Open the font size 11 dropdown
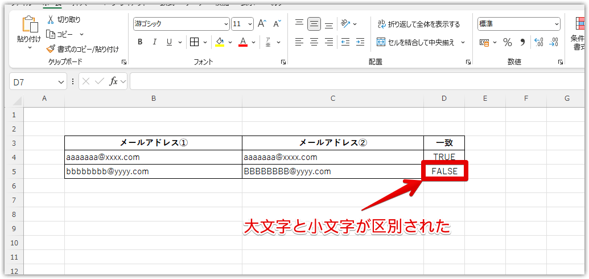The width and height of the screenshot is (589, 279). 250,24
